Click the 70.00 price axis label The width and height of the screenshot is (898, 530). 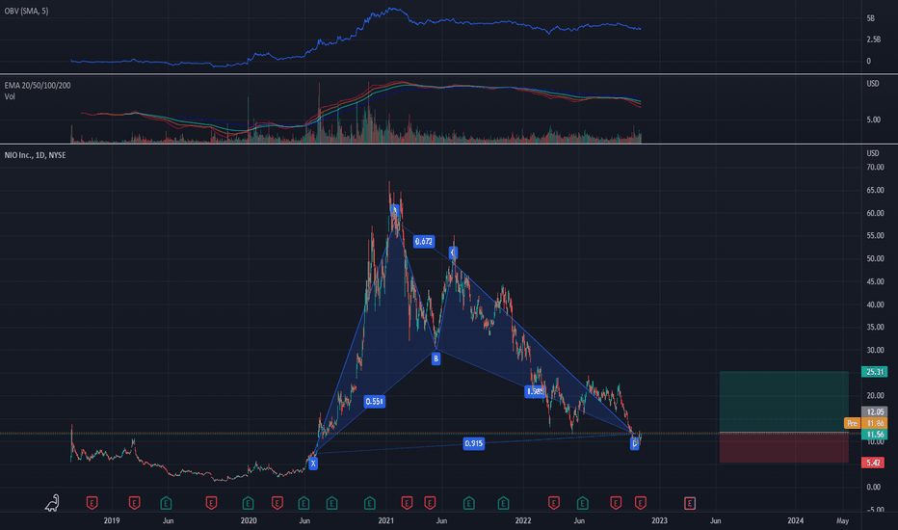tap(875, 168)
